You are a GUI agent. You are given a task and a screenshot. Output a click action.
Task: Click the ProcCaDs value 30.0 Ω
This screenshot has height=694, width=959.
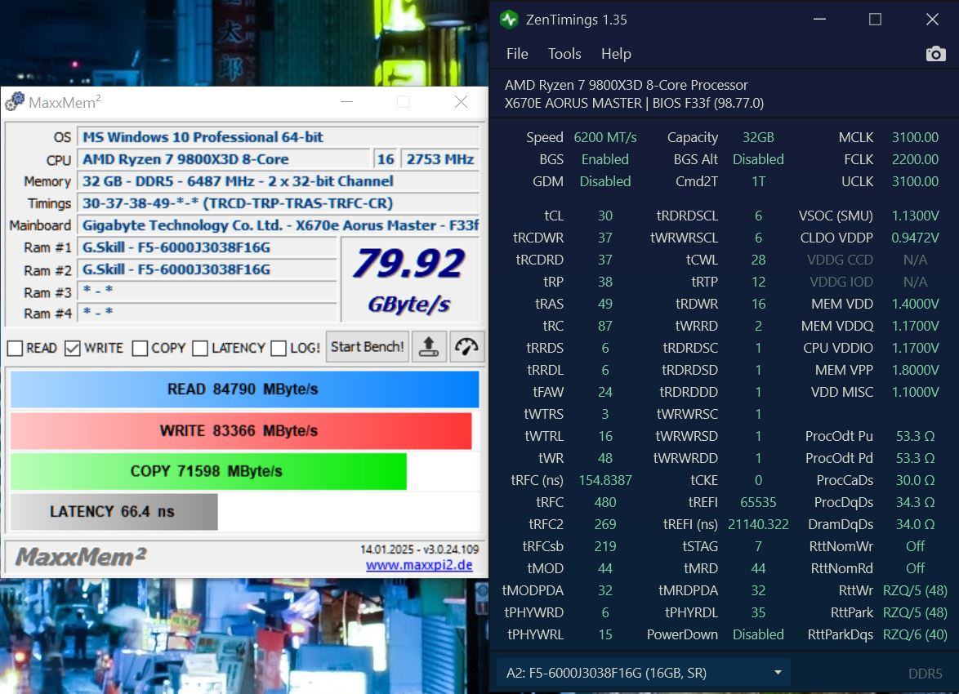[915, 480]
